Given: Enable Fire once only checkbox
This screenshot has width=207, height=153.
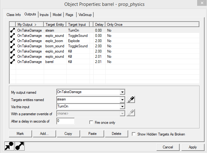Looking at the screenshot, I should [91, 123].
